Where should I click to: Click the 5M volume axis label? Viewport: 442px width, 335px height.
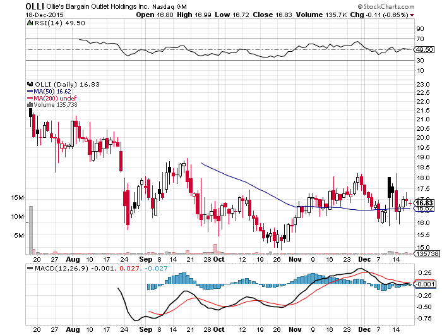coord(19,235)
